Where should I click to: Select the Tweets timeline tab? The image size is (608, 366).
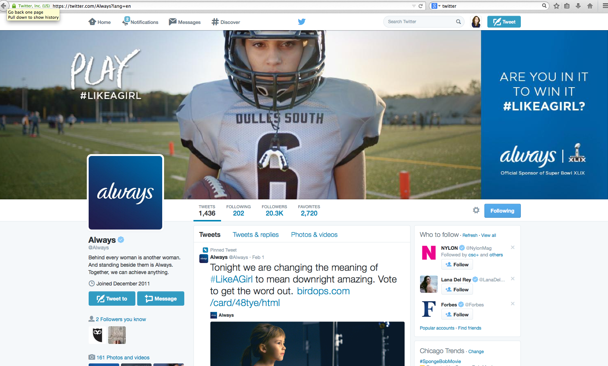click(x=210, y=235)
